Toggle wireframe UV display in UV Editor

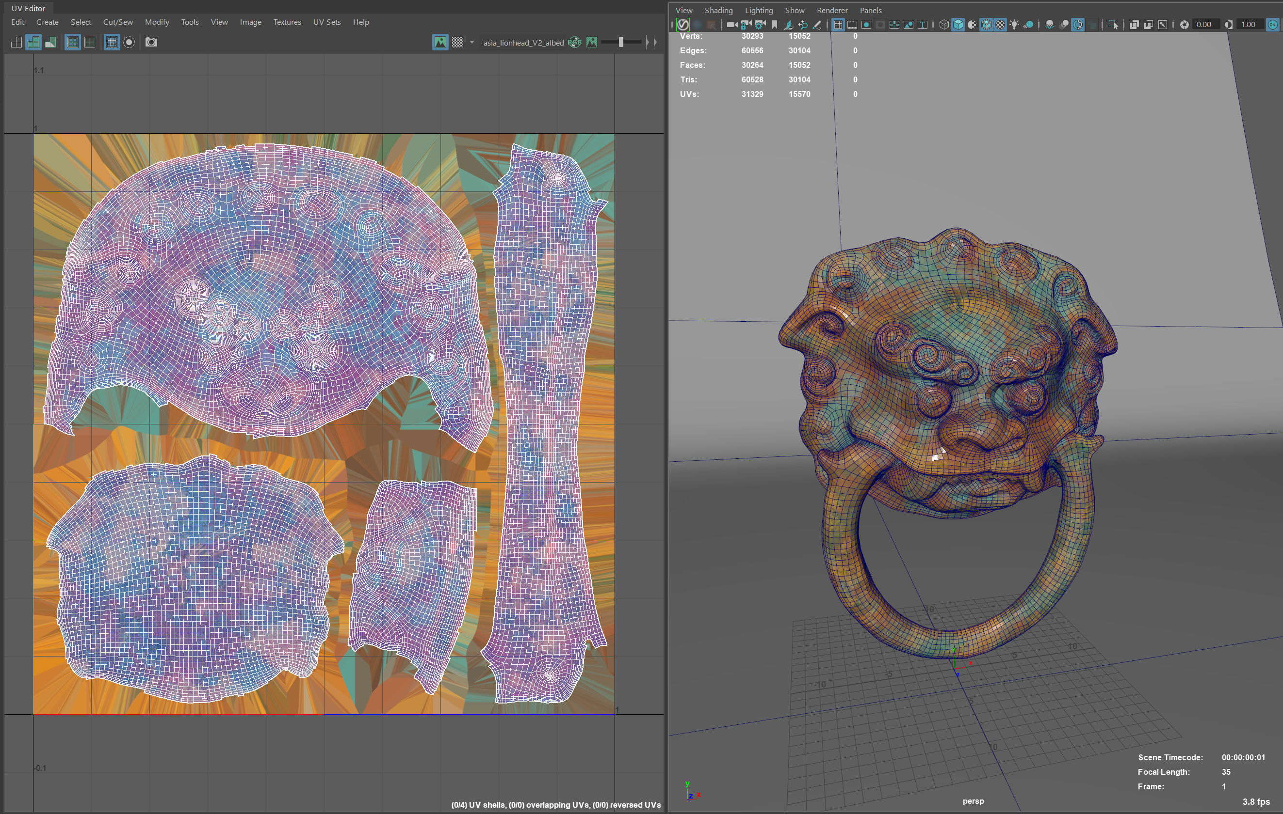pyautogui.click(x=16, y=42)
